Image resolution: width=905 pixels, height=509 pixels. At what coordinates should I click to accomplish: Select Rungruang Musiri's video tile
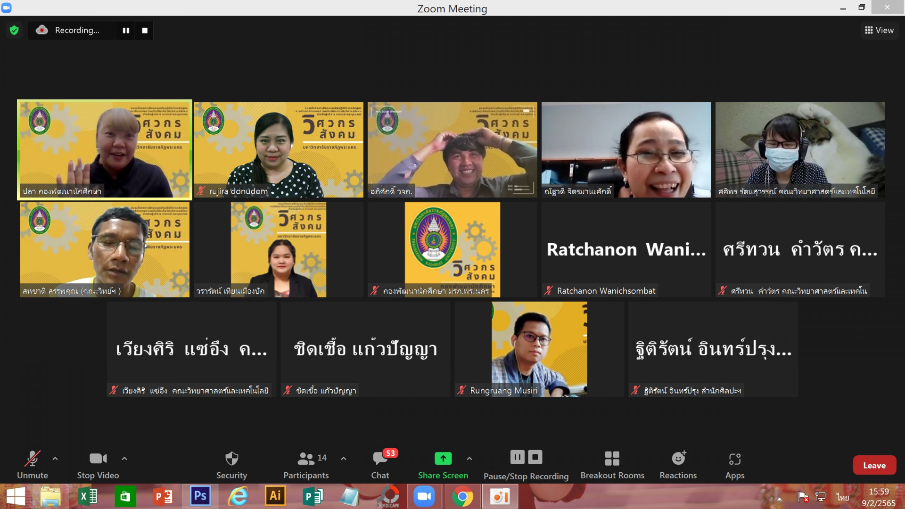point(539,349)
